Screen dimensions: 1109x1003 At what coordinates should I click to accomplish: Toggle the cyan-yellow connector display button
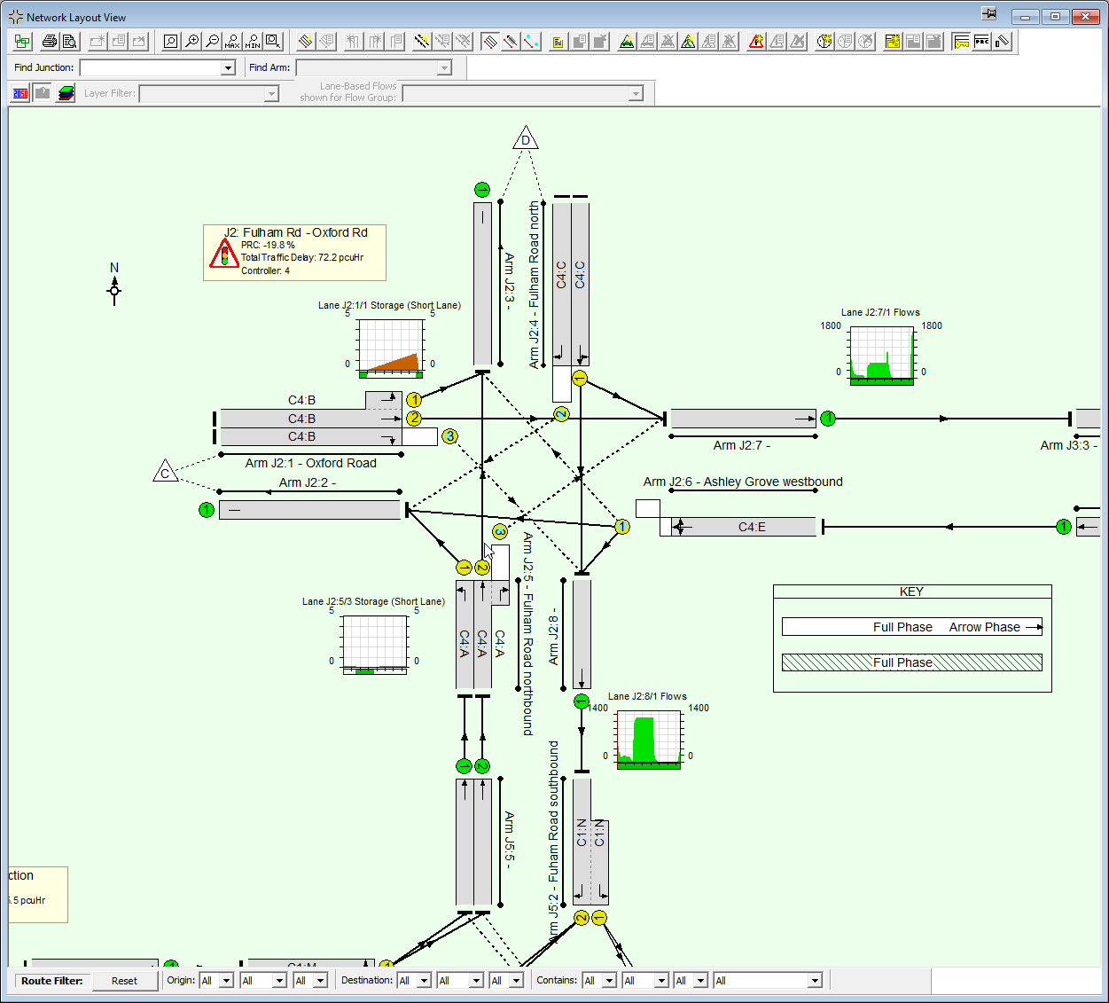click(531, 41)
